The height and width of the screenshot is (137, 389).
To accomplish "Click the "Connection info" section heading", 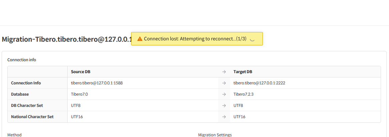I will tap(22, 60).
